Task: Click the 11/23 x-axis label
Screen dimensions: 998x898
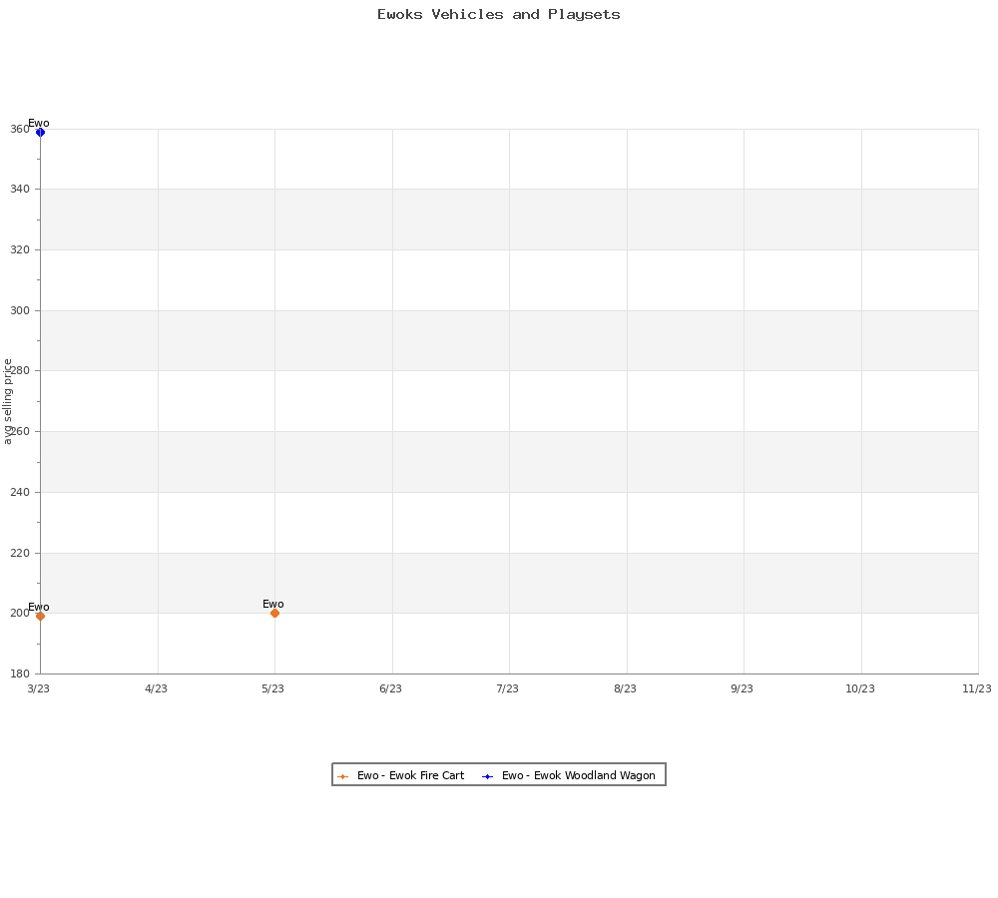Action: point(977,688)
